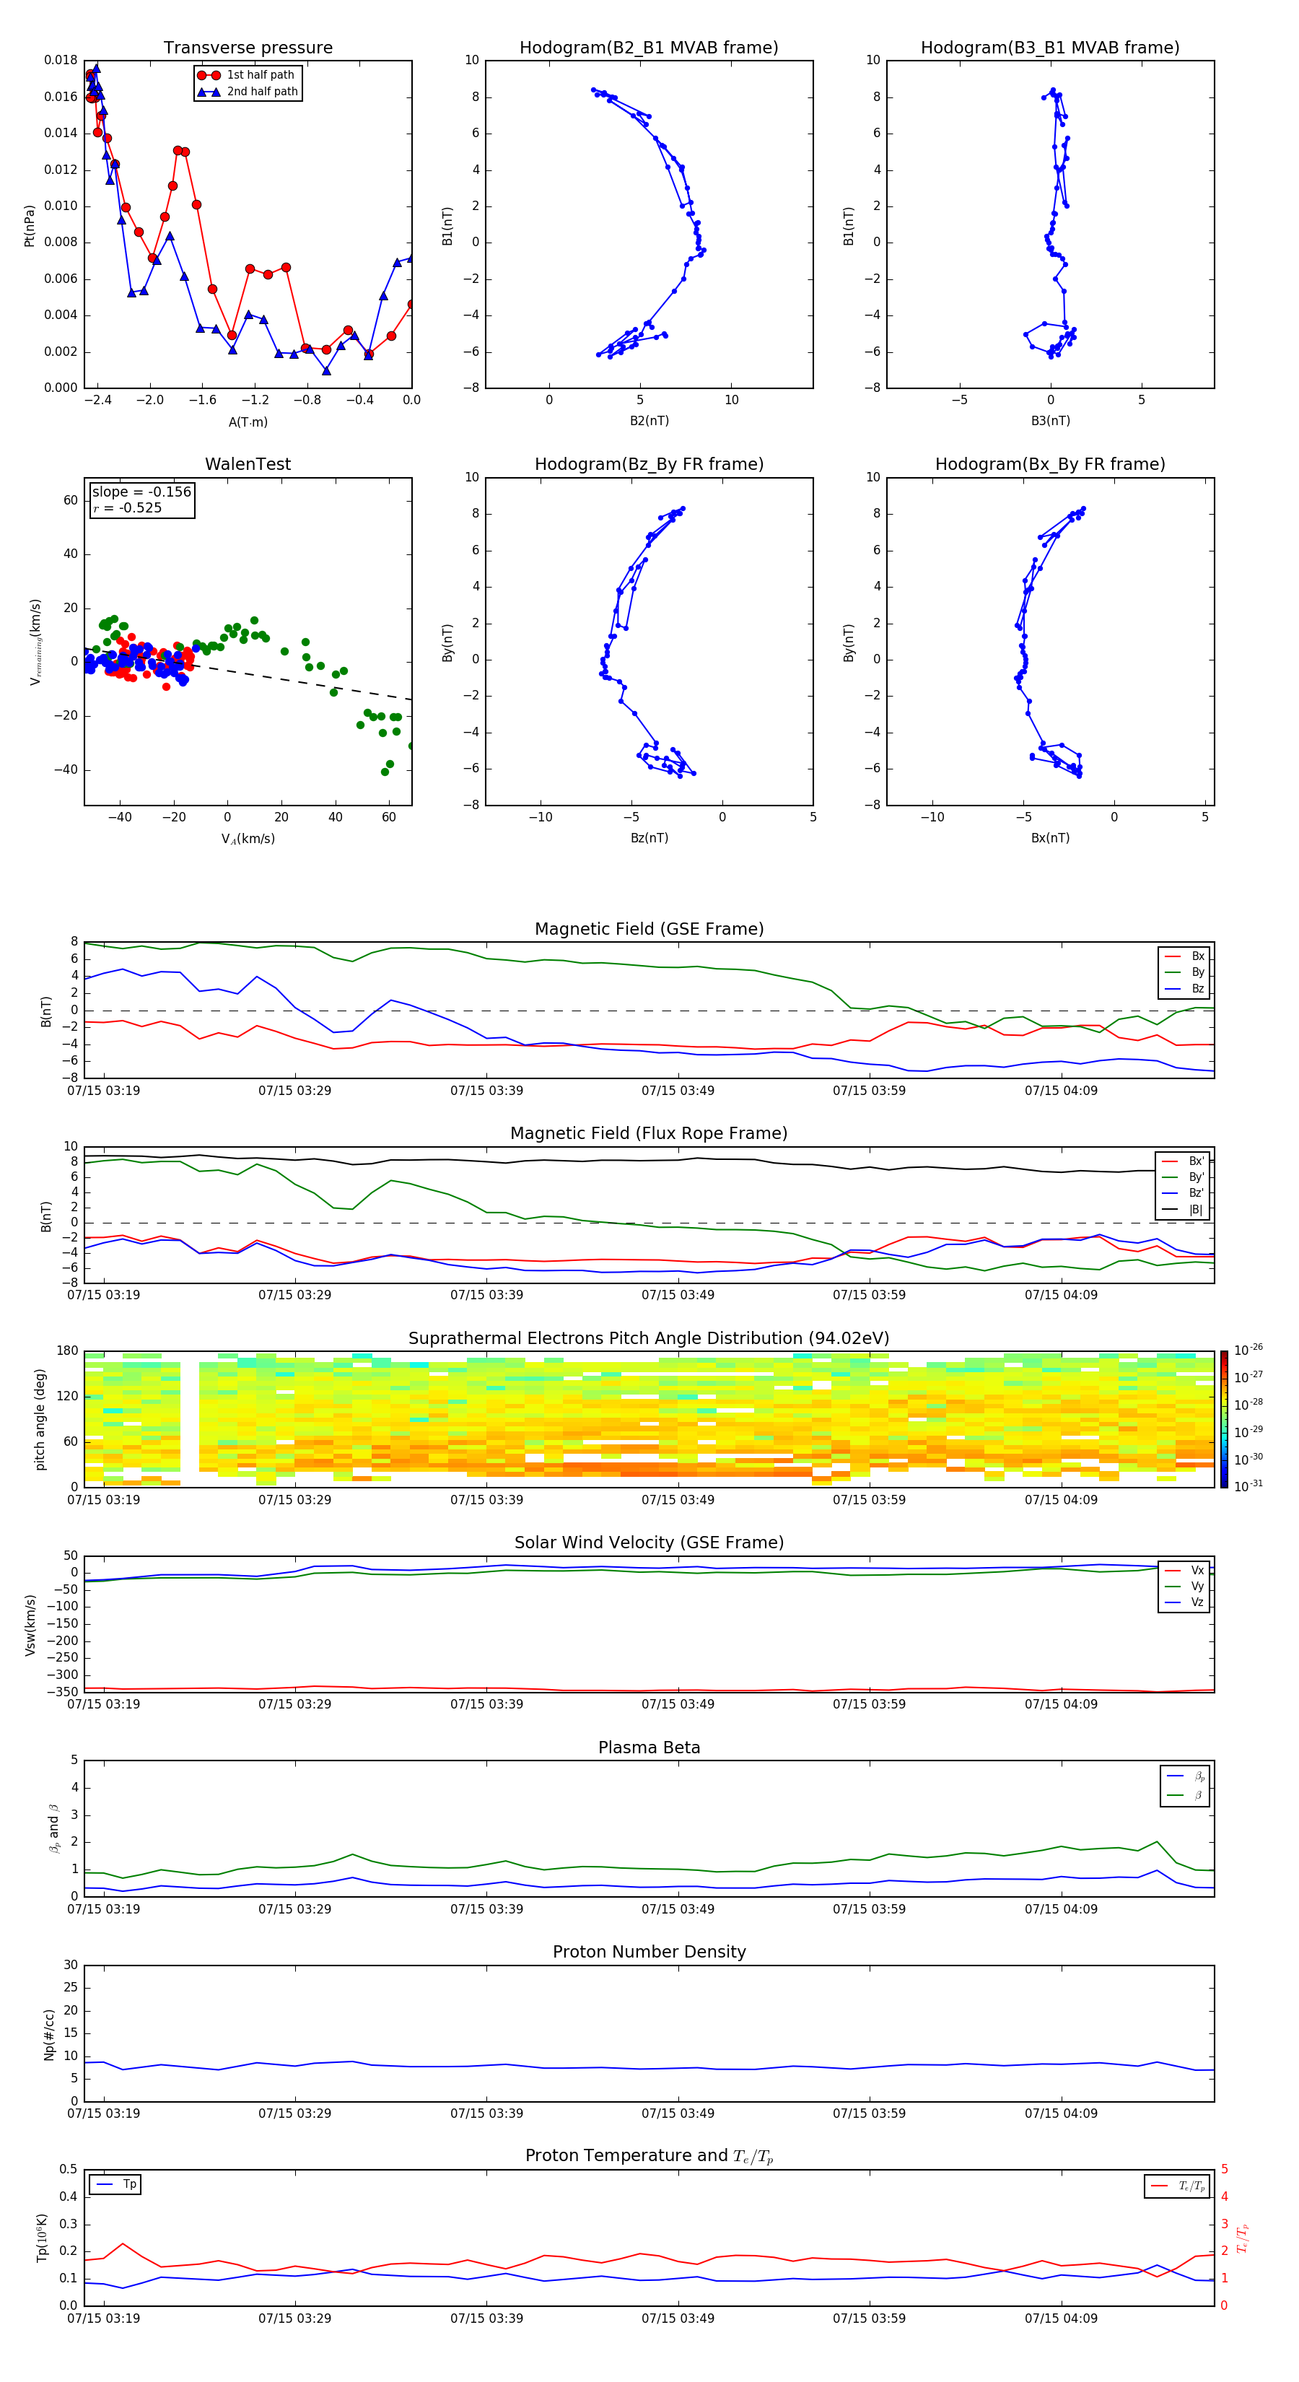Click the 'By' legend entry in GSE plot
The width and height of the screenshot is (1299, 2382).
point(1185,973)
